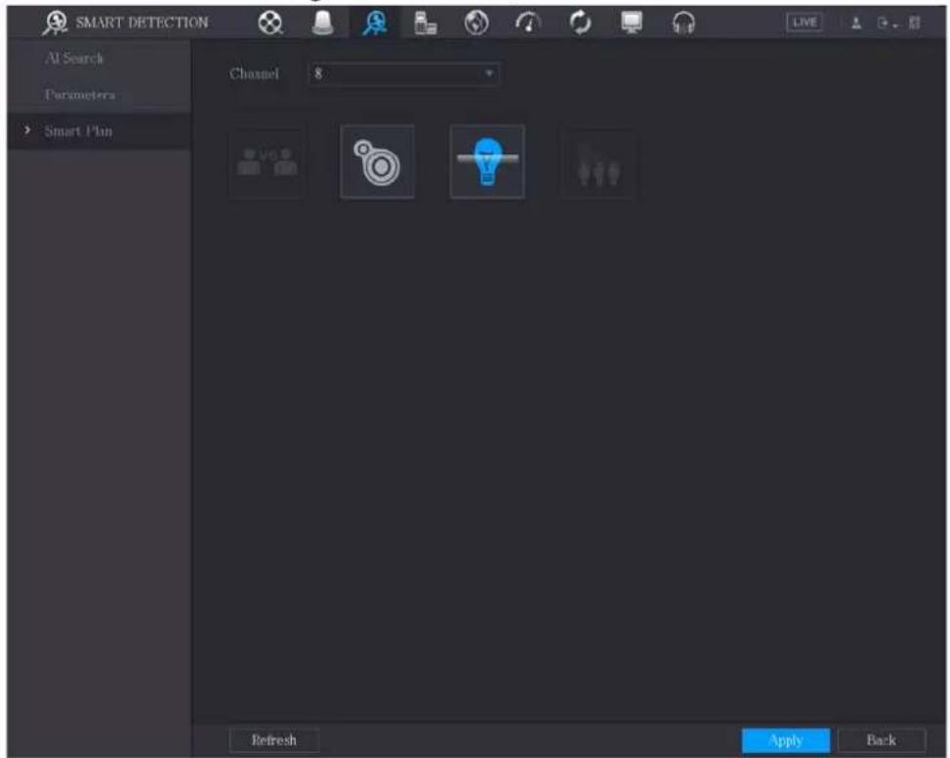
Task: Click the Back button
Action: pos(882,739)
